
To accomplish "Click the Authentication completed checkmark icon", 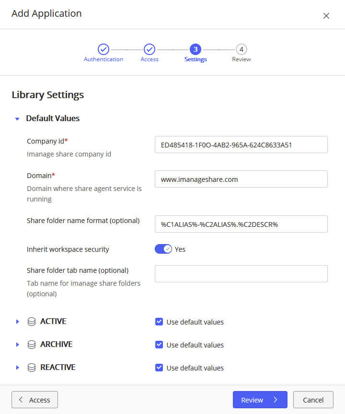I will tap(103, 49).
